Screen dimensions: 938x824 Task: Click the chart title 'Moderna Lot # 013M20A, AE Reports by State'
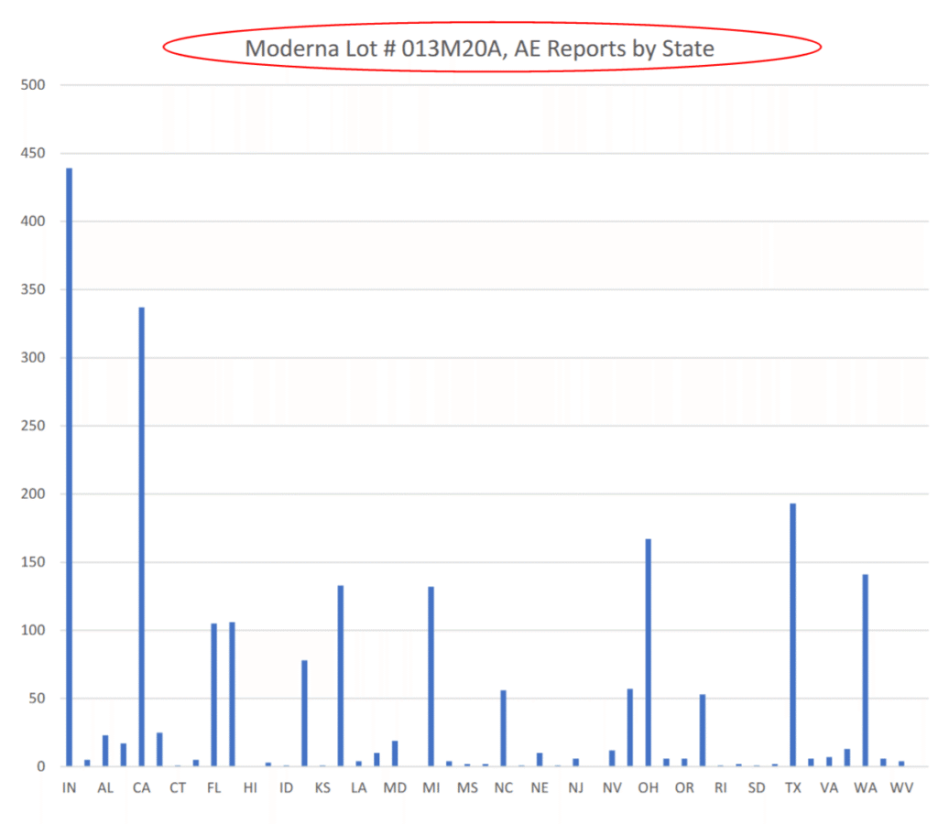[479, 49]
